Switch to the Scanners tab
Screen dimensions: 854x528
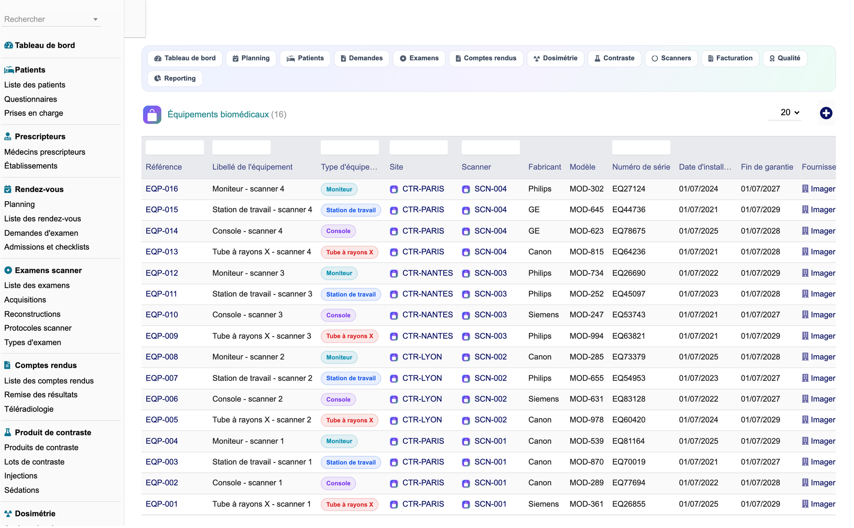pyautogui.click(x=671, y=58)
